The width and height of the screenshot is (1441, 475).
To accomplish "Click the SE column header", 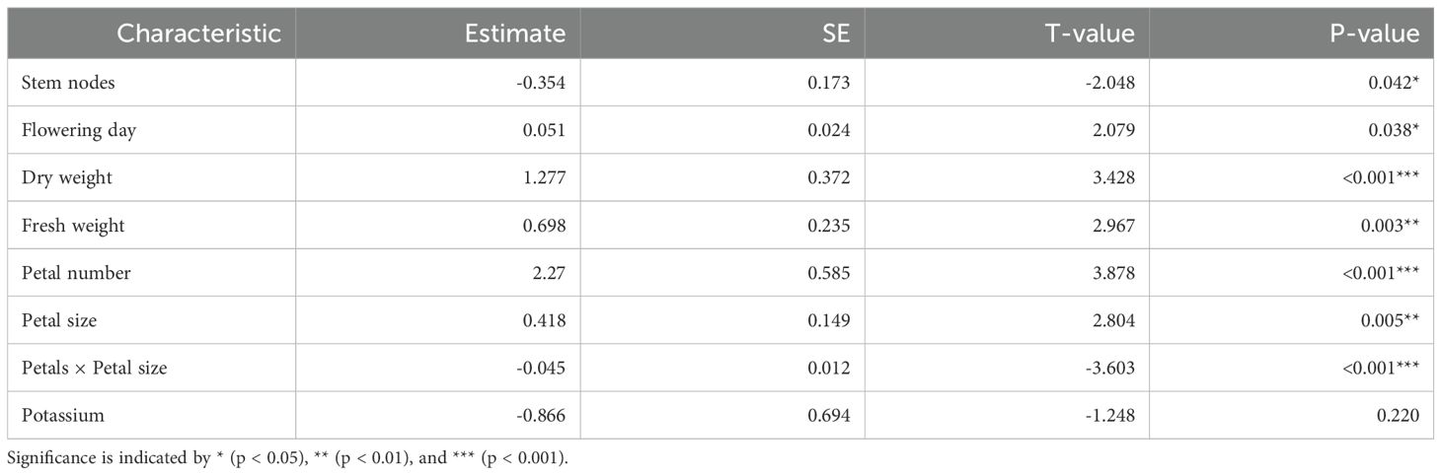I will click(838, 34).
